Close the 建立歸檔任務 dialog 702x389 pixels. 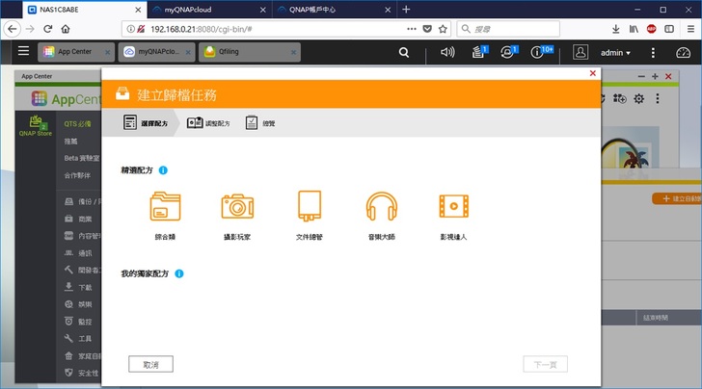[x=592, y=73]
